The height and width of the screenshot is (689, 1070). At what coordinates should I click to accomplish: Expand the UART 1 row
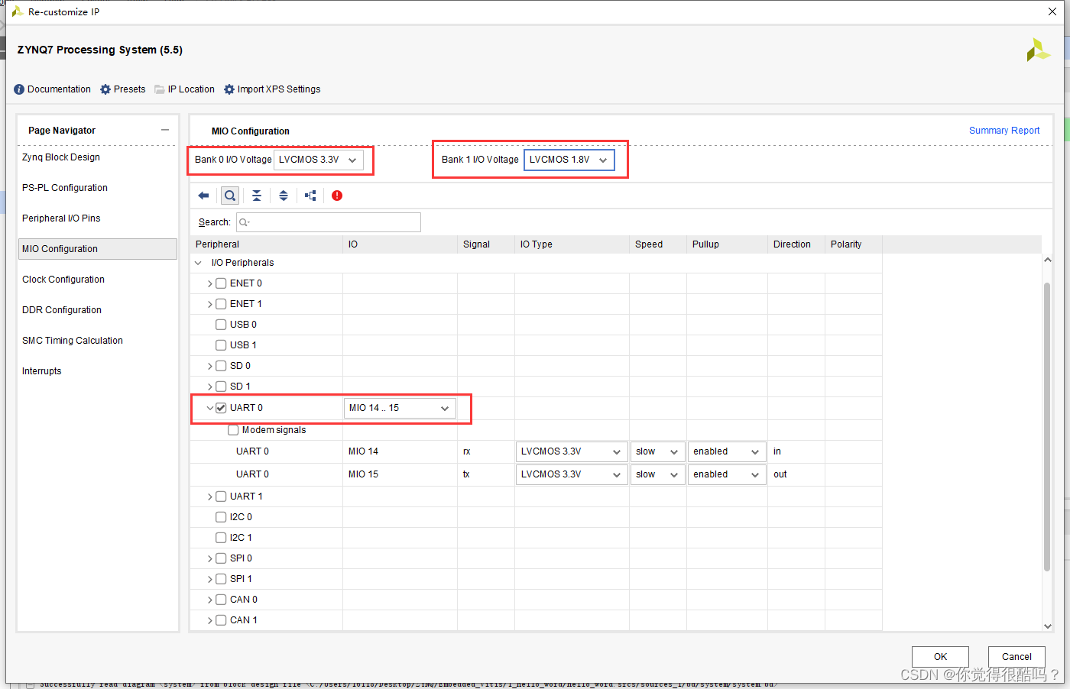[x=210, y=497]
